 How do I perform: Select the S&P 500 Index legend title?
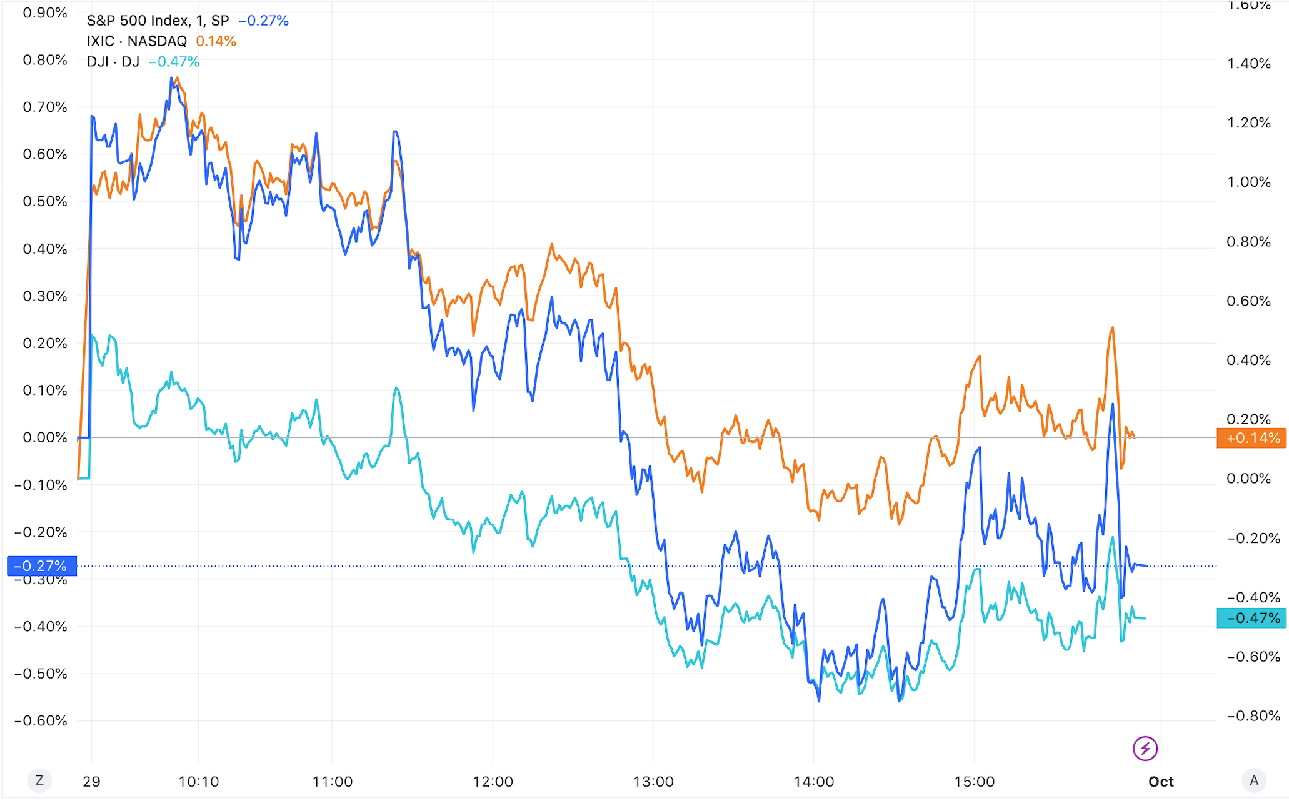pyautogui.click(x=158, y=21)
